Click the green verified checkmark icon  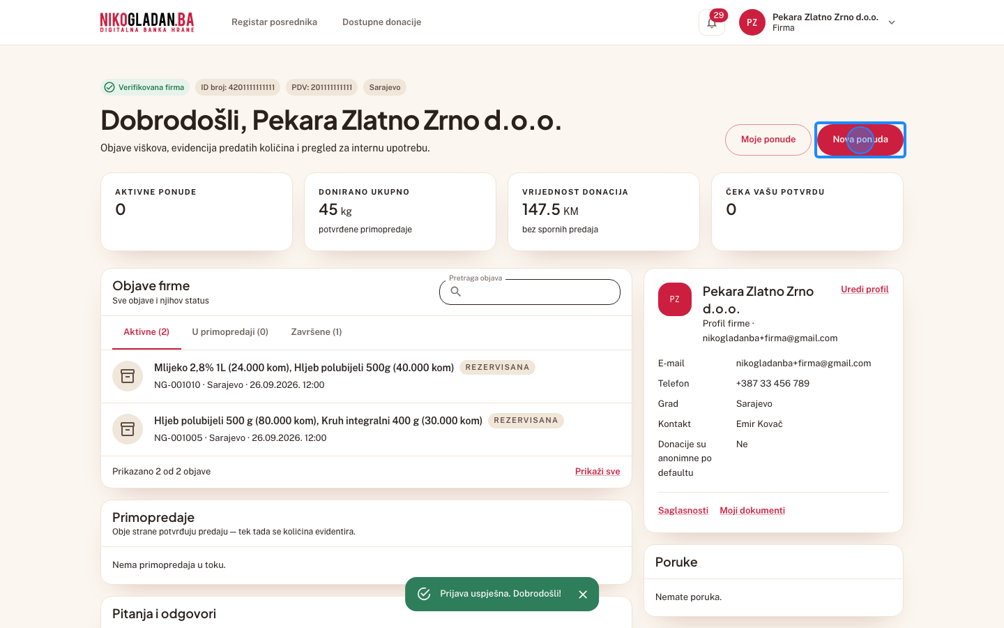[109, 87]
